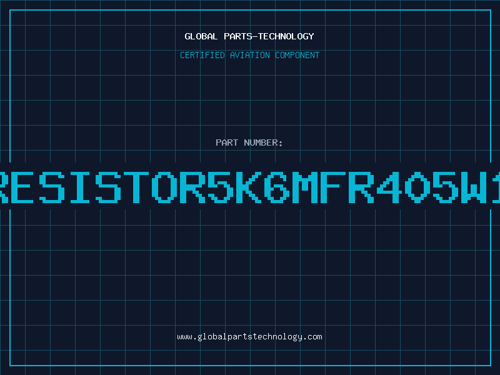Click the cyan top border line

click(x=251, y=10)
